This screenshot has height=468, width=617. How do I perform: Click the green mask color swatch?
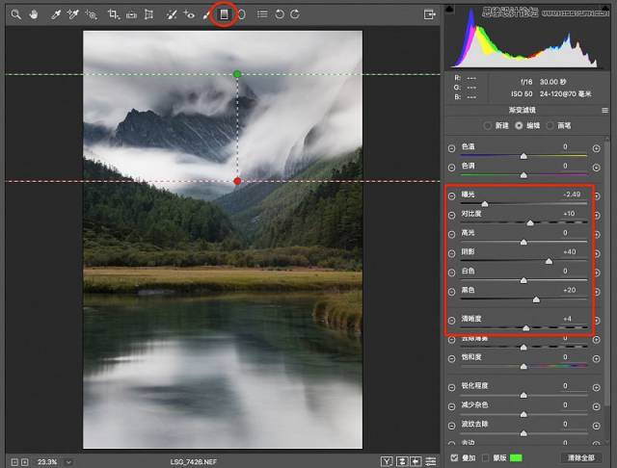[x=516, y=457]
